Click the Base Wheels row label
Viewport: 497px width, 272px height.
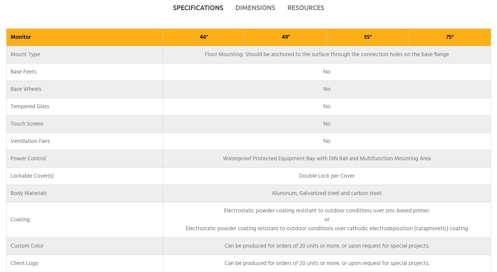[26, 89]
